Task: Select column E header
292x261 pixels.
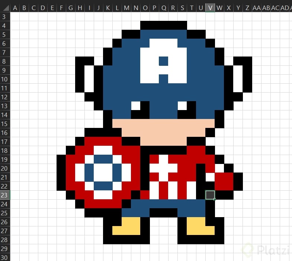Action: click(52, 8)
